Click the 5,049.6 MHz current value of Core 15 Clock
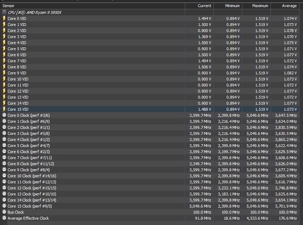 pyautogui.click(x=200, y=206)
